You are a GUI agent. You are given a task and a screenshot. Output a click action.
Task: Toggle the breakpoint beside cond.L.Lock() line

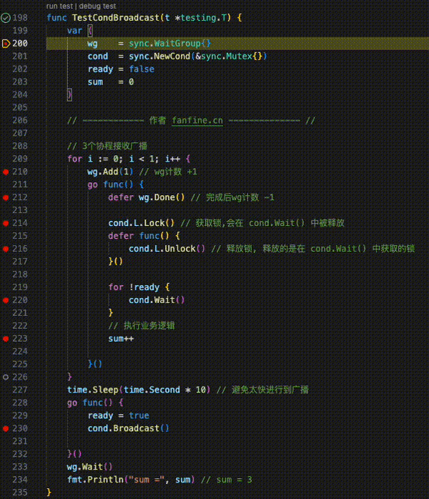click(6, 223)
